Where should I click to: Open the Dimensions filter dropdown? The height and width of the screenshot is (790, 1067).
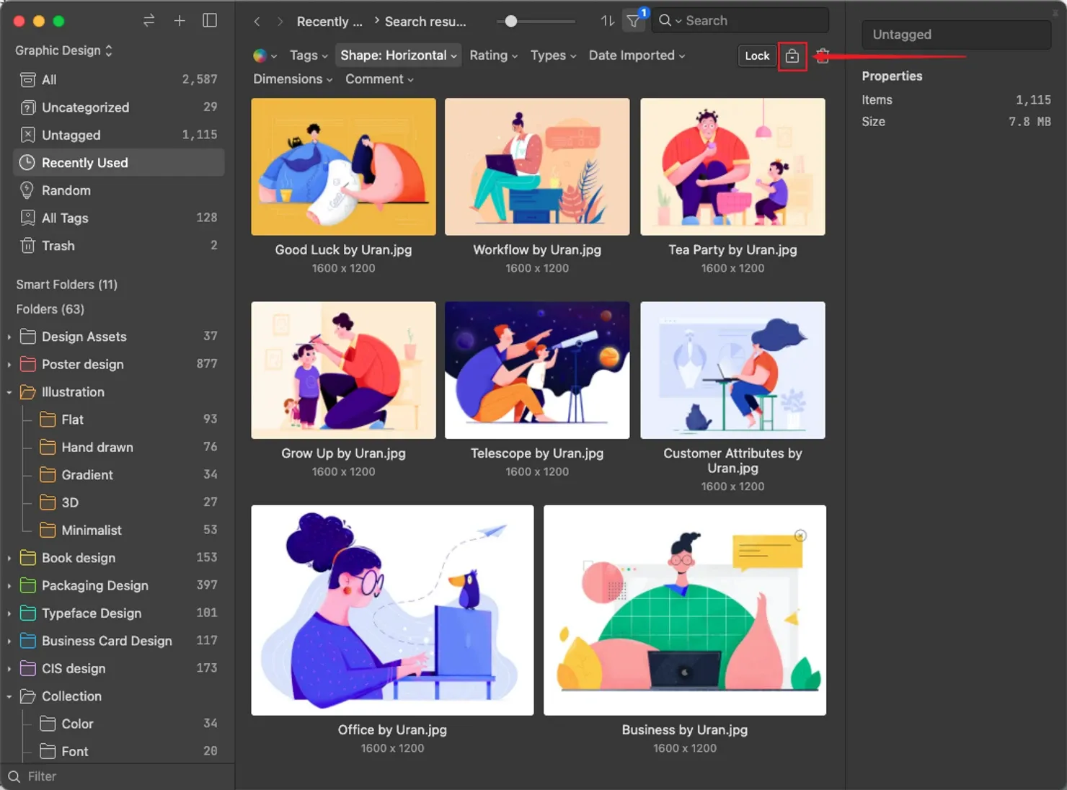pyautogui.click(x=293, y=79)
